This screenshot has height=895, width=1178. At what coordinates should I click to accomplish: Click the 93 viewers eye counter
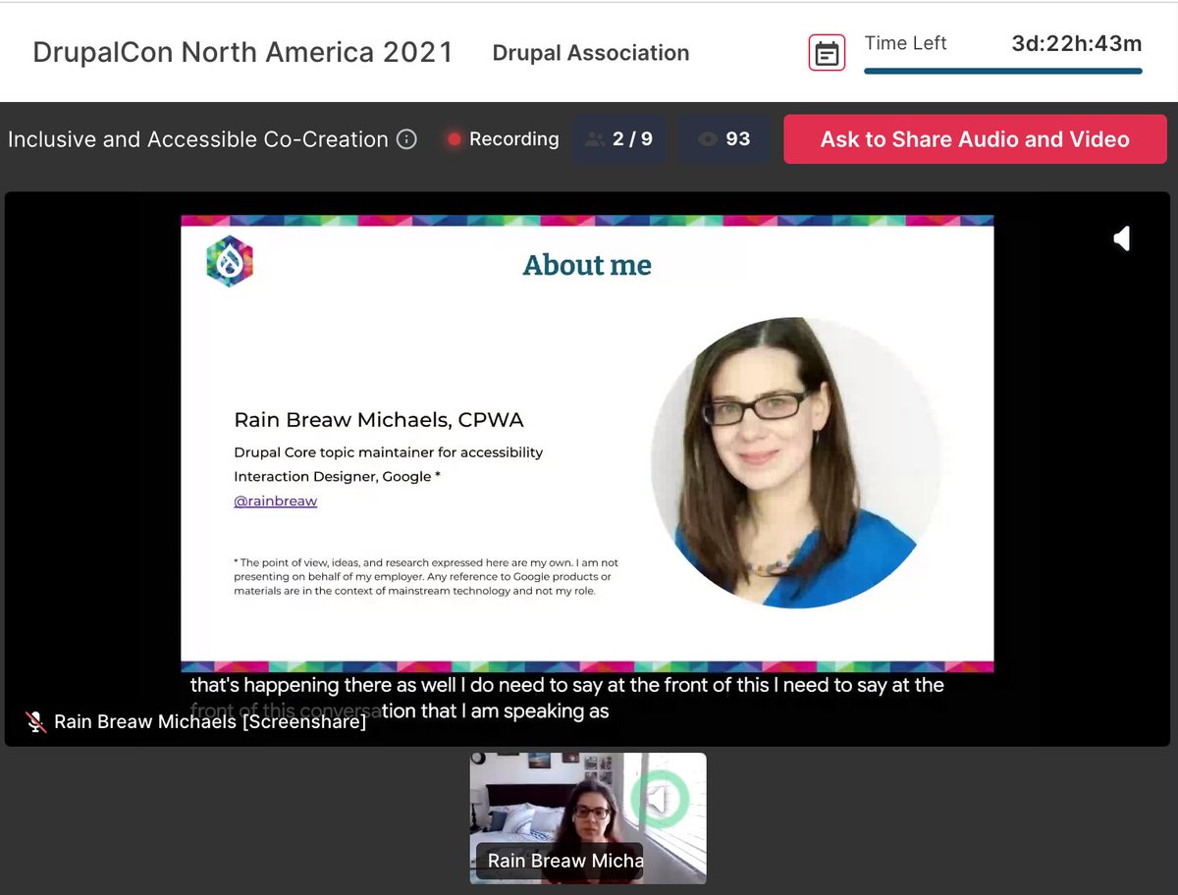pyautogui.click(x=724, y=139)
